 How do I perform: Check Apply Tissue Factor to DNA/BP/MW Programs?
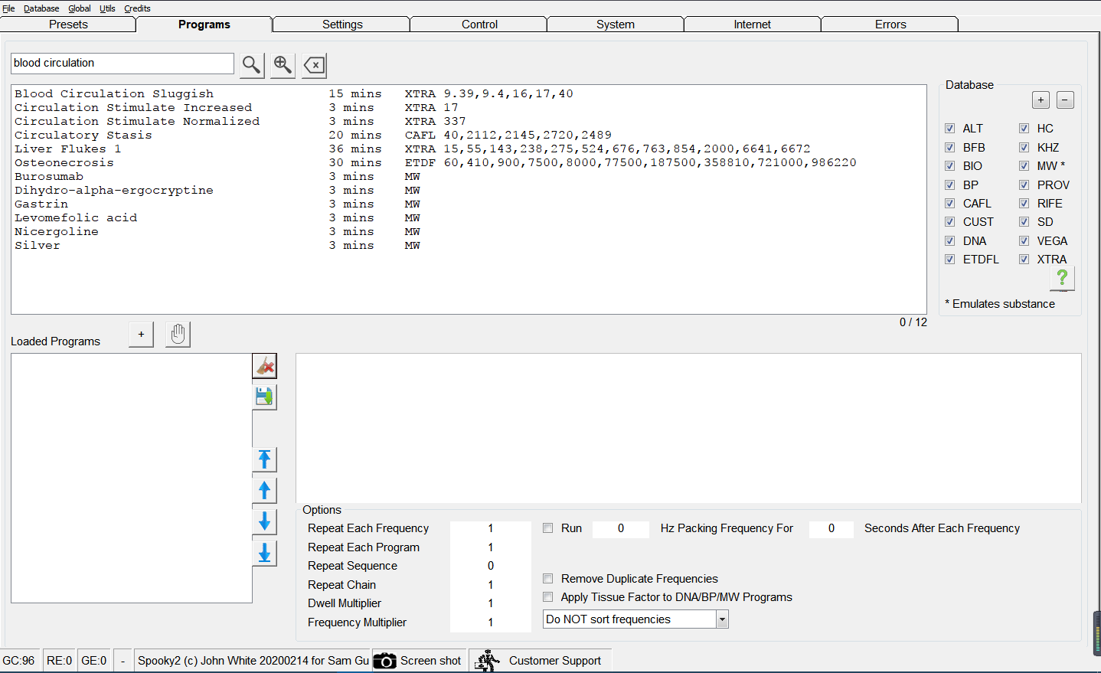pyautogui.click(x=548, y=597)
